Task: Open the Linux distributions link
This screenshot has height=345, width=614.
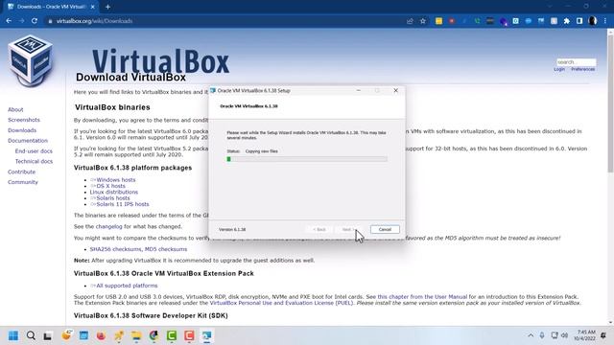Action: (x=114, y=192)
